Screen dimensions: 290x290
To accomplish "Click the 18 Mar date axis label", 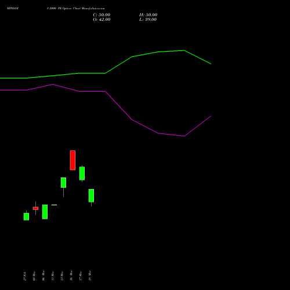I will (x=90, y=275).
